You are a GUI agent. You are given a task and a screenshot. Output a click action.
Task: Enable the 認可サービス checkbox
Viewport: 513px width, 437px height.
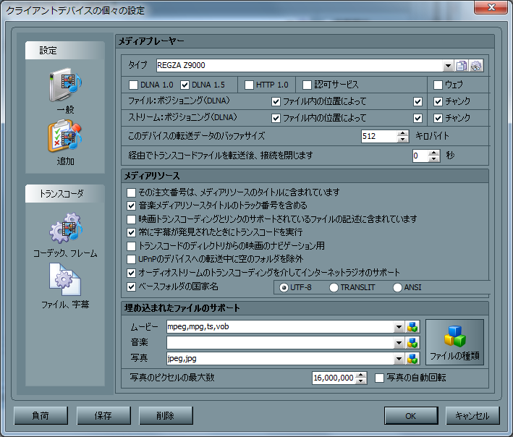click(x=308, y=85)
